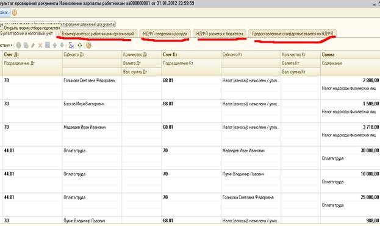Open the Действия dropdown menu
The image size is (380, 226).
tap(6, 45)
